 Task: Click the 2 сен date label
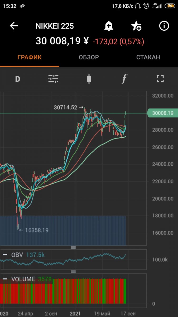coord(51,313)
